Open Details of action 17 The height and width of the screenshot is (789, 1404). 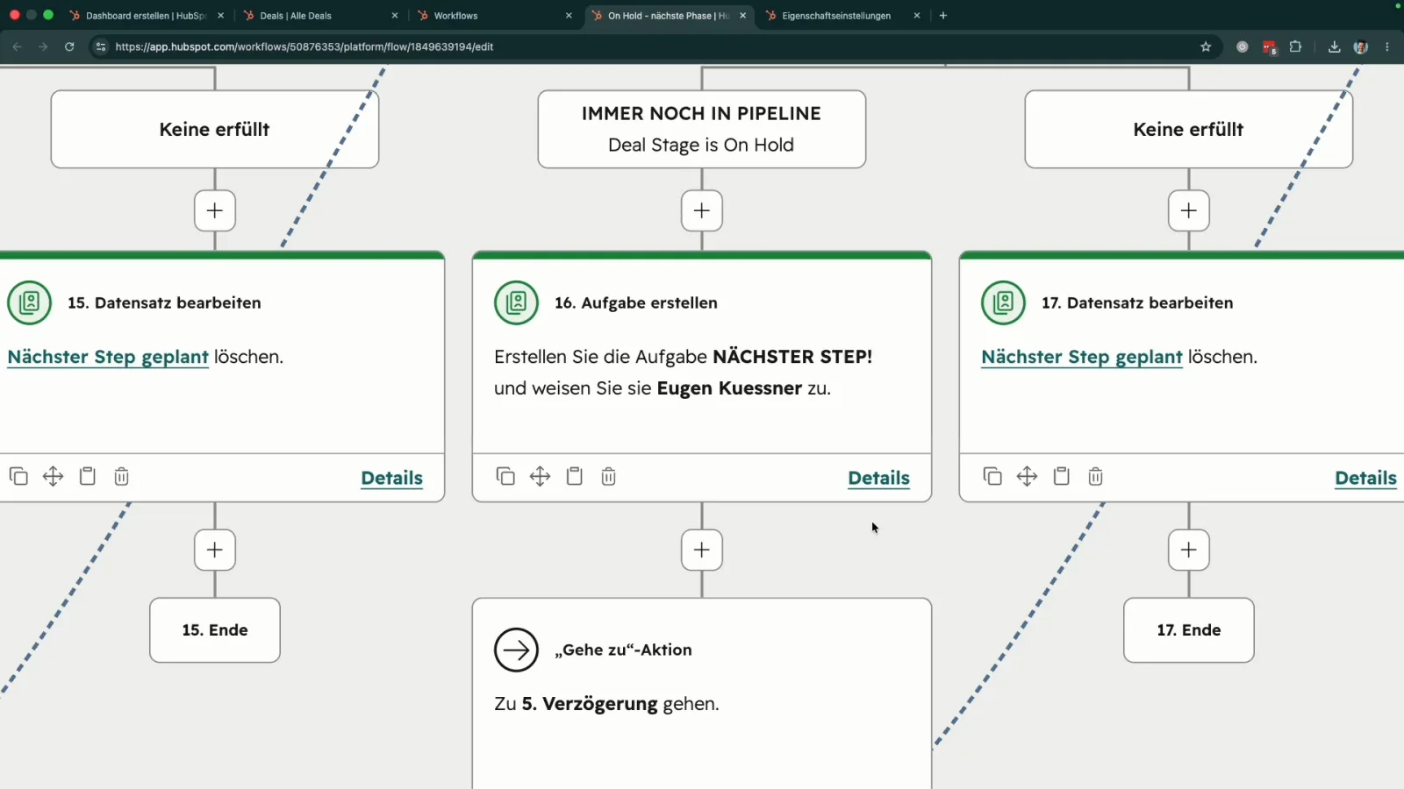(1365, 478)
